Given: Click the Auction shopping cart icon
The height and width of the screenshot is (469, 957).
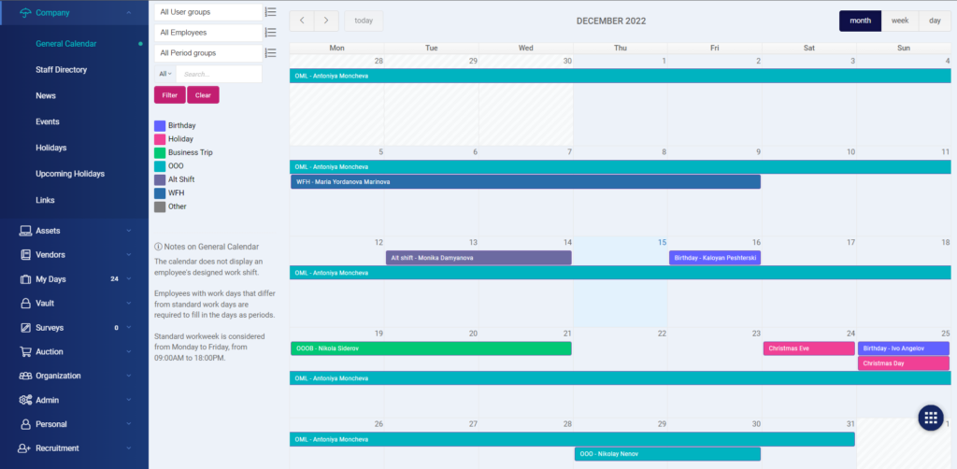Looking at the screenshot, I should pos(27,352).
